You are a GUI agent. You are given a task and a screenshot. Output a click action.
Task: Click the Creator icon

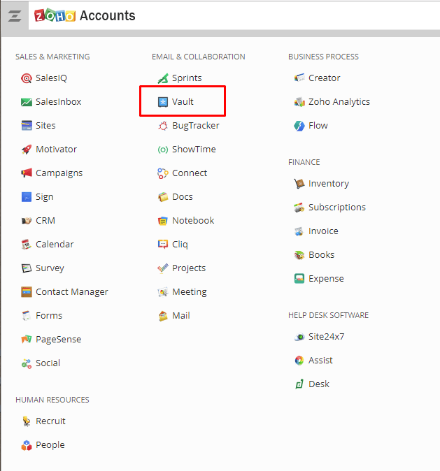pyautogui.click(x=299, y=78)
